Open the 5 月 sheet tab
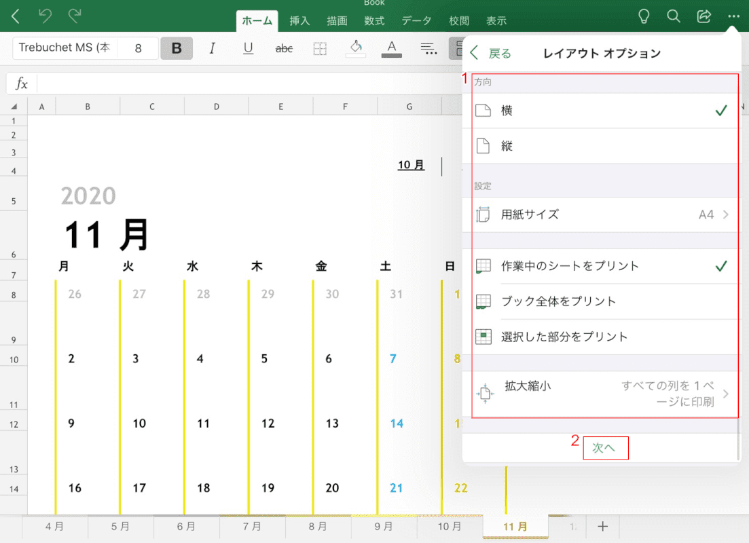Image resolution: width=749 pixels, height=543 pixels. tap(120, 527)
